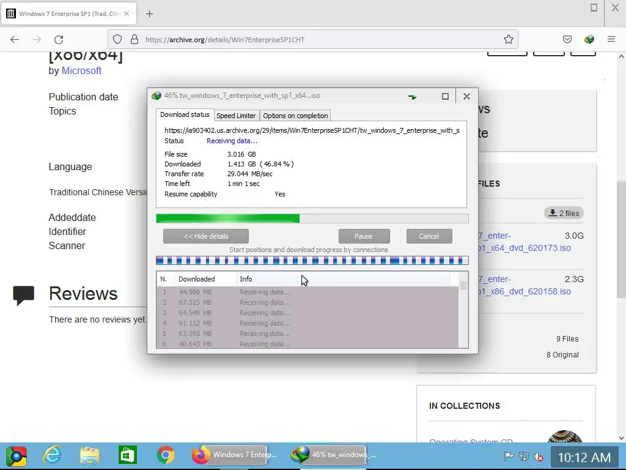Image resolution: width=626 pixels, height=470 pixels.
Task: Open the shield tracking protection icon
Action: click(x=117, y=39)
